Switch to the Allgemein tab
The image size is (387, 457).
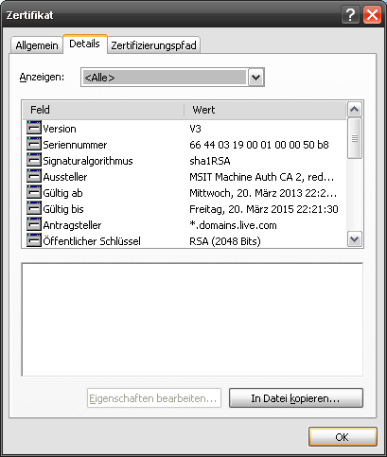tap(37, 45)
